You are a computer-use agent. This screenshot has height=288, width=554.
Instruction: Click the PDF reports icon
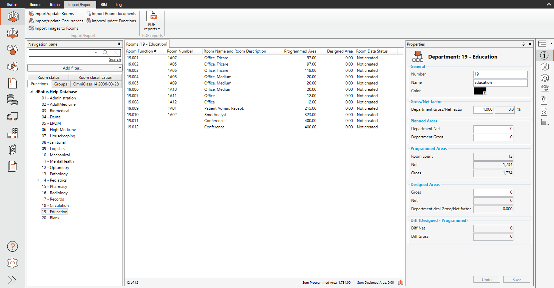pos(152,21)
